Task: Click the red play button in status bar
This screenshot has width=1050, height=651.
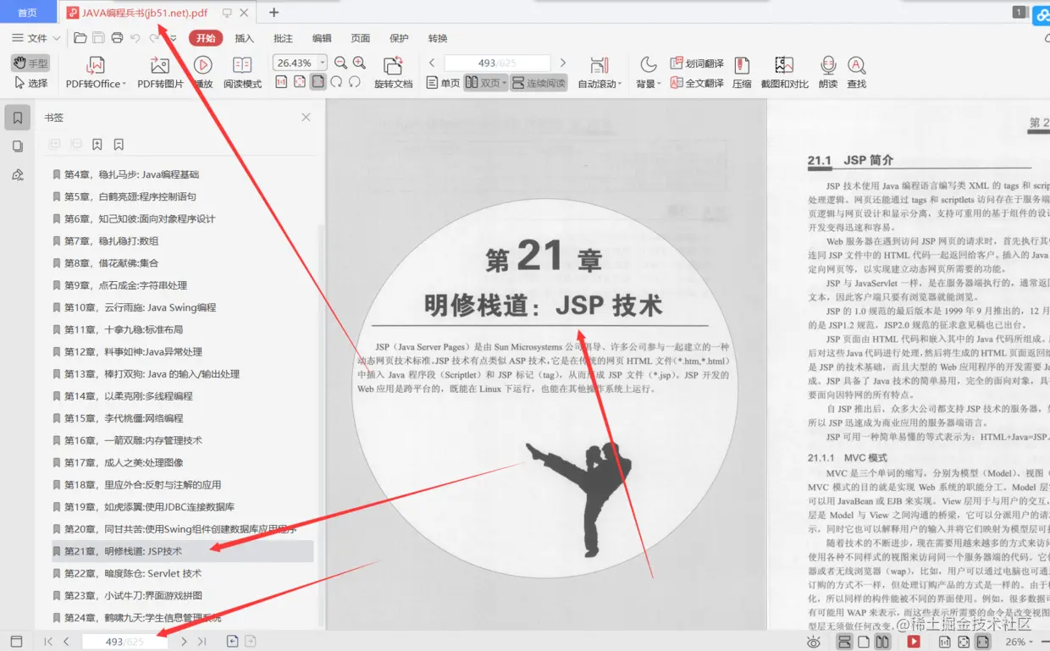Action: pos(914,642)
